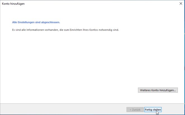
Task: Go back with the Zurück button
Action: click(135, 110)
